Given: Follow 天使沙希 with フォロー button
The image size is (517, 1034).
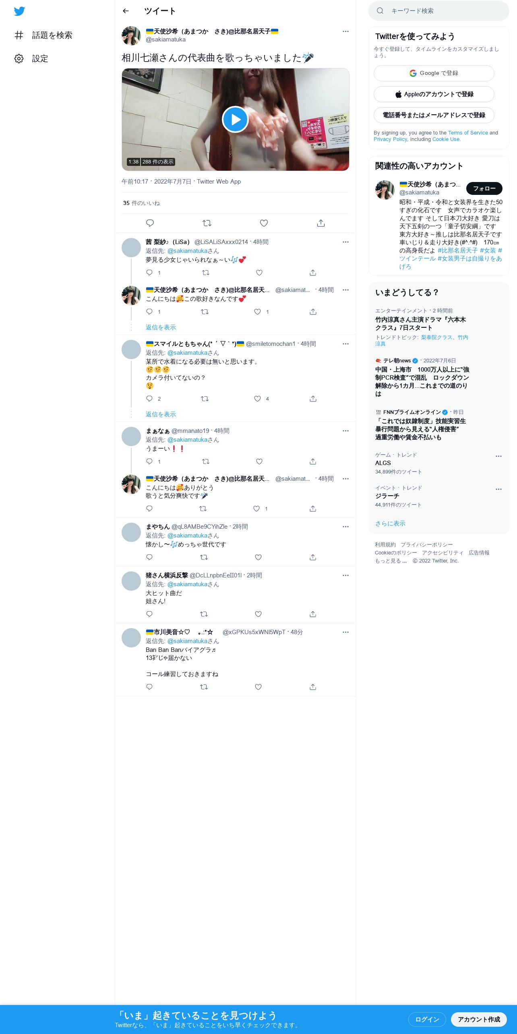Looking at the screenshot, I should pyautogui.click(x=484, y=188).
